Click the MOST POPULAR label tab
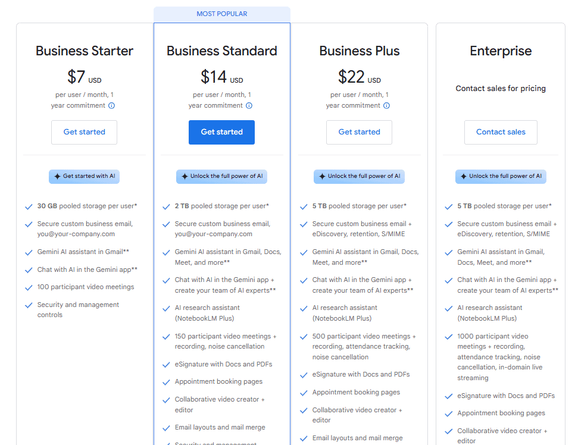The height and width of the screenshot is (445, 575). [222, 14]
